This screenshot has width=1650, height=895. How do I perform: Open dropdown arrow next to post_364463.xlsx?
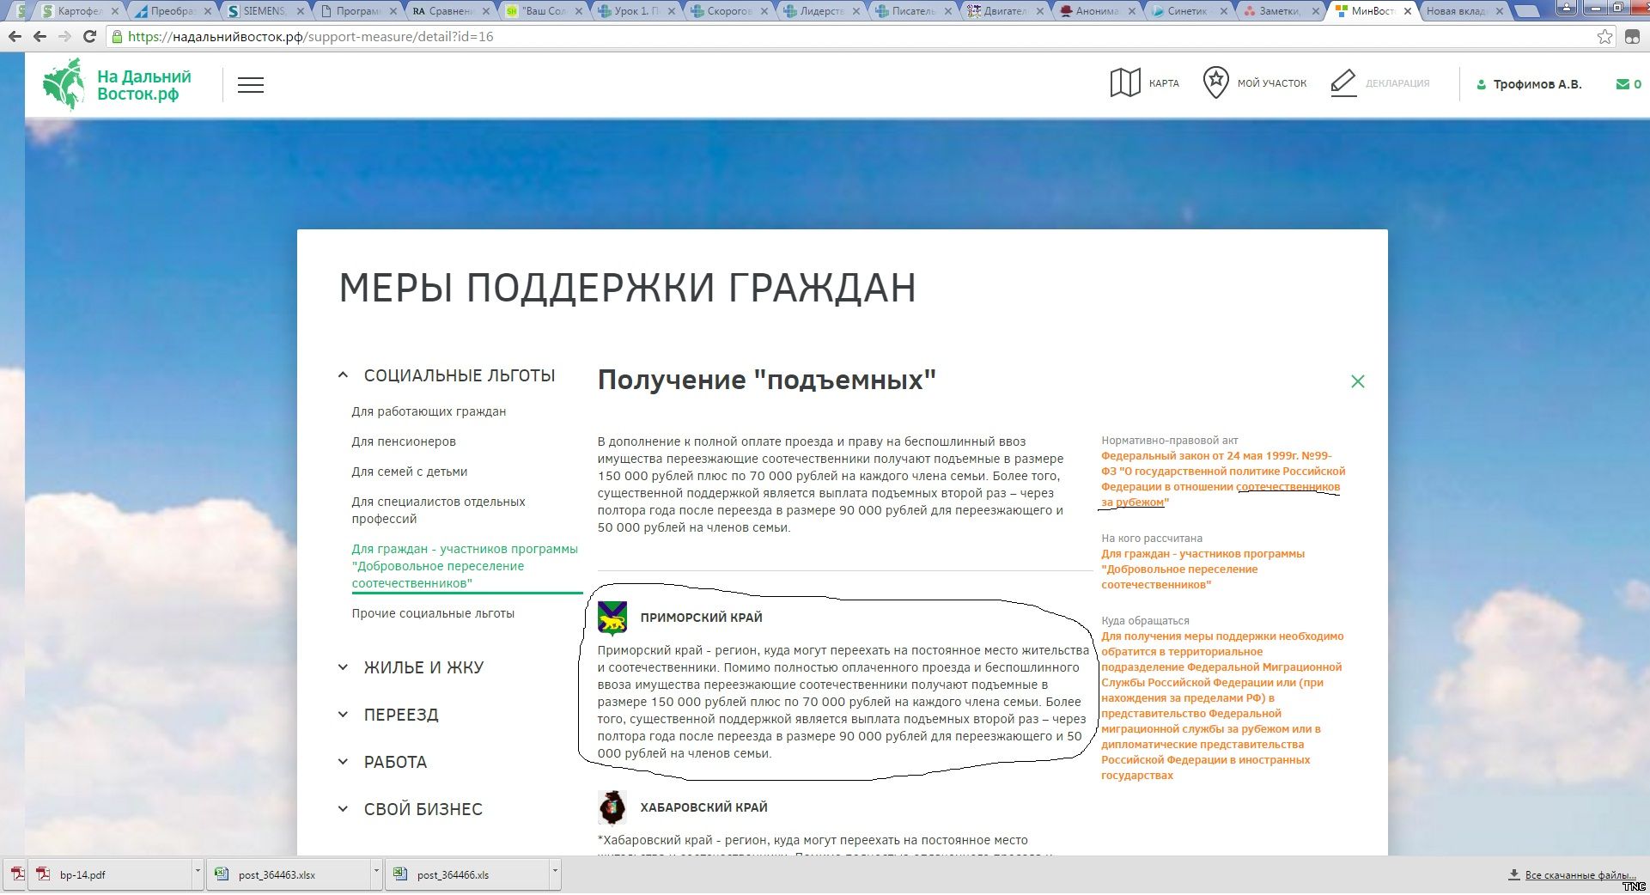click(376, 874)
